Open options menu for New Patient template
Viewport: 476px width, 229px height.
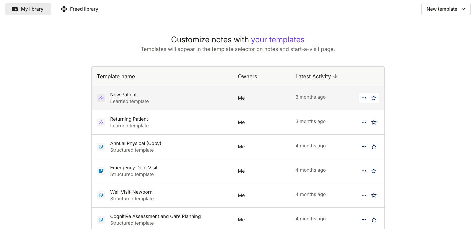coord(364,98)
